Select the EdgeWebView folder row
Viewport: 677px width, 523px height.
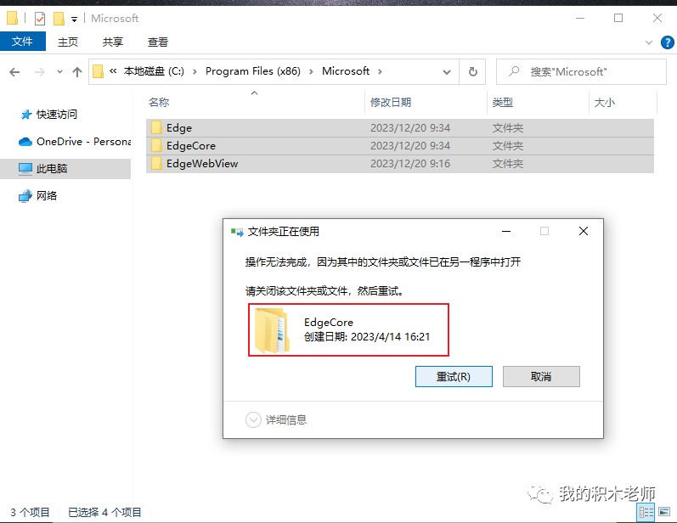click(x=400, y=164)
